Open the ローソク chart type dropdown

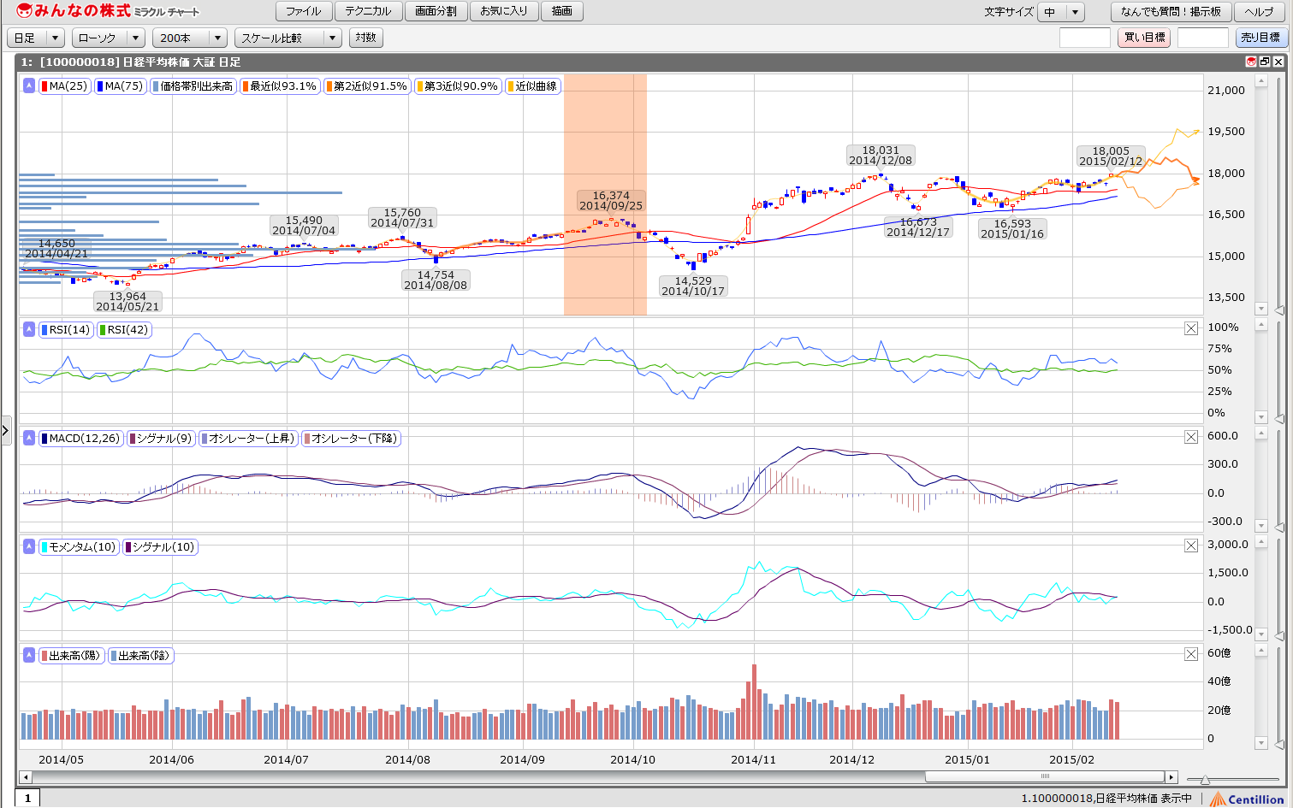(x=109, y=38)
